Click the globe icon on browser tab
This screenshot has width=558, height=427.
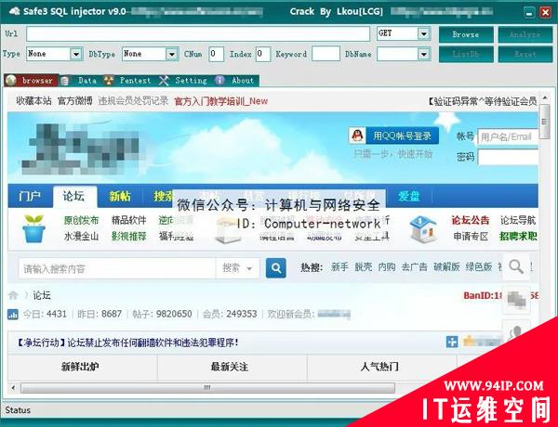pyautogui.click(x=11, y=81)
